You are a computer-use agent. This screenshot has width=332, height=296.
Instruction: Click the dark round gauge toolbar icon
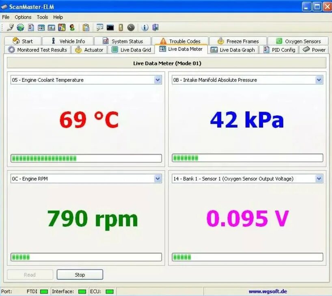click(x=131, y=28)
